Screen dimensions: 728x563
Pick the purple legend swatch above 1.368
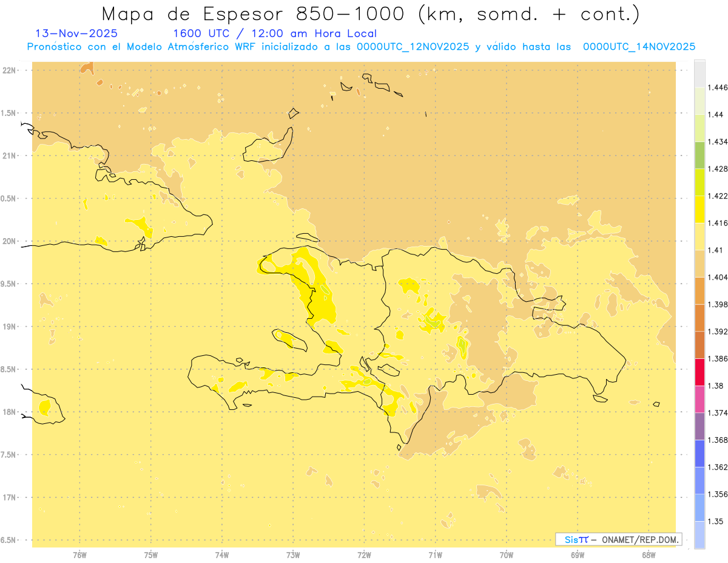coord(699,426)
